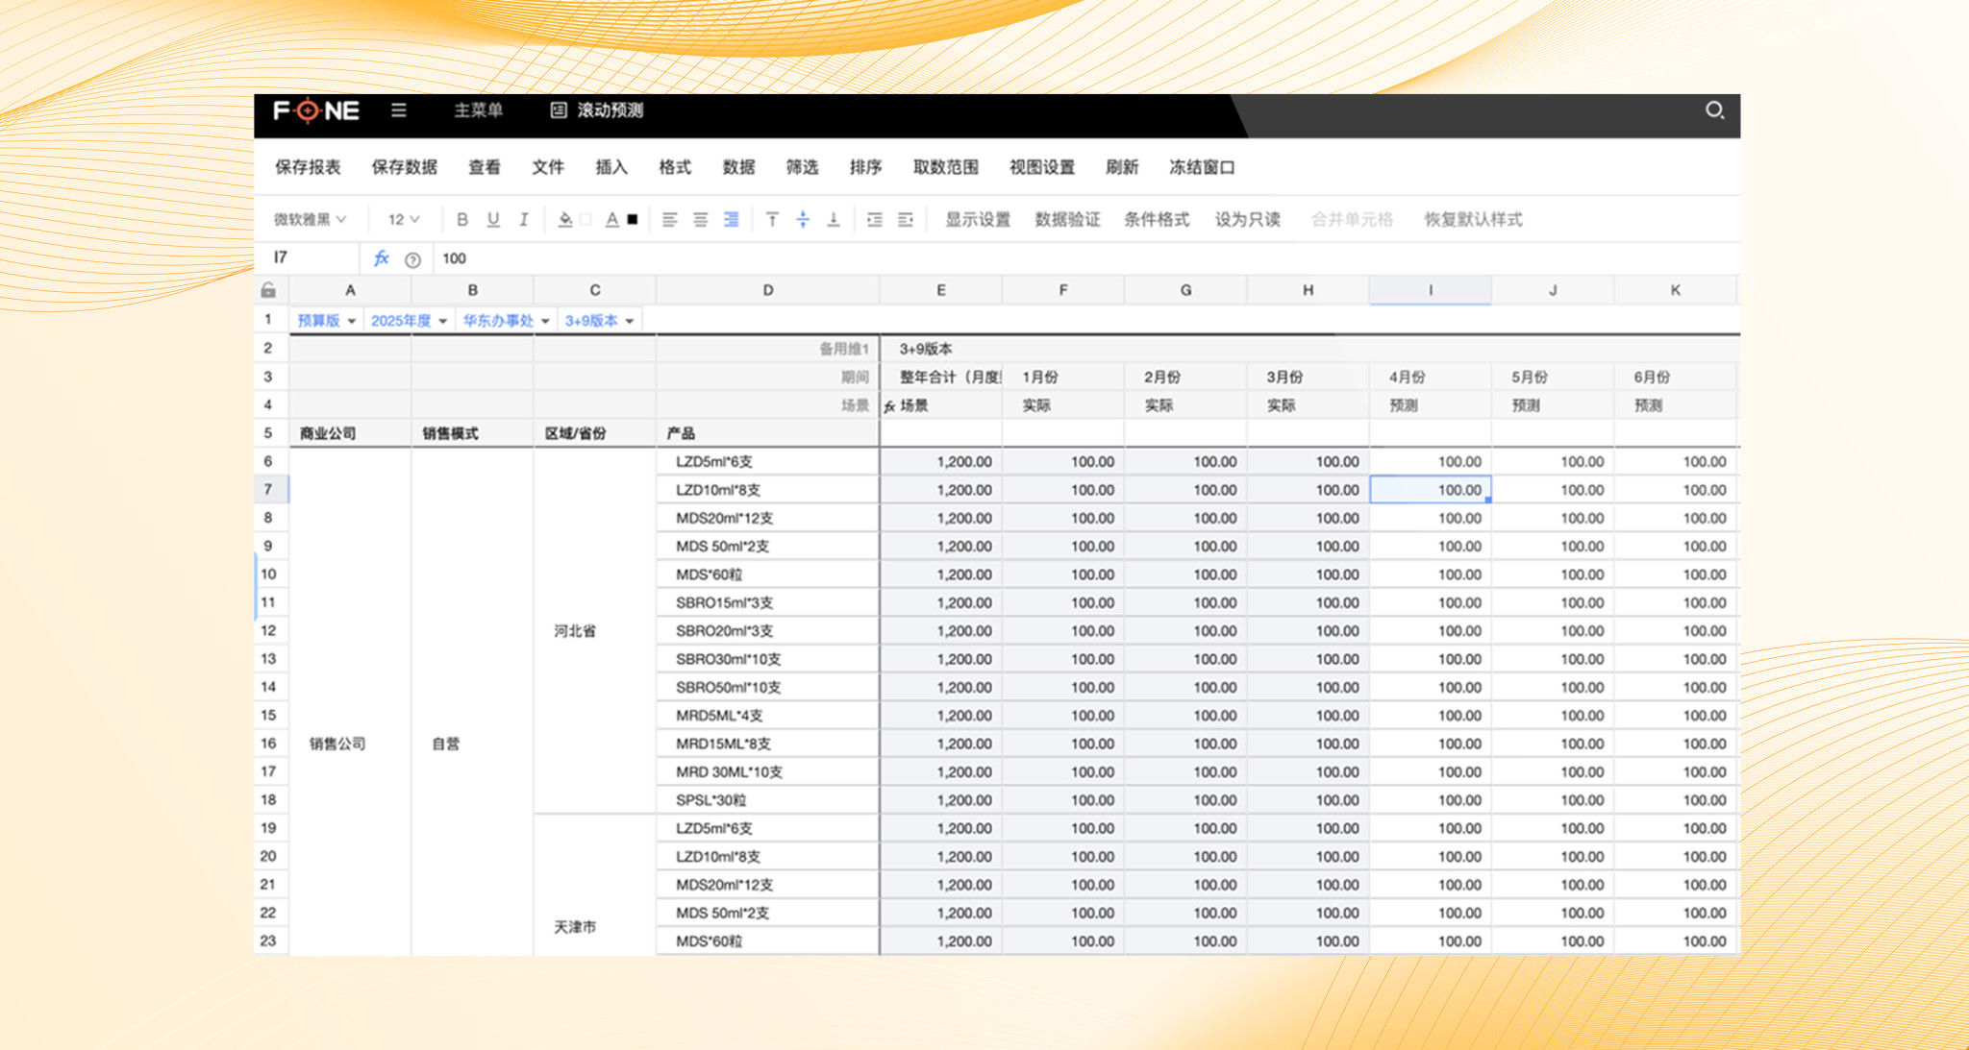Open the hamburger menu icon

click(399, 110)
